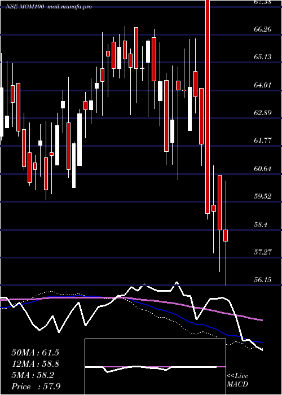Select the 59.52 price axis label
The width and height of the screenshot is (282, 395).
[x=263, y=196]
